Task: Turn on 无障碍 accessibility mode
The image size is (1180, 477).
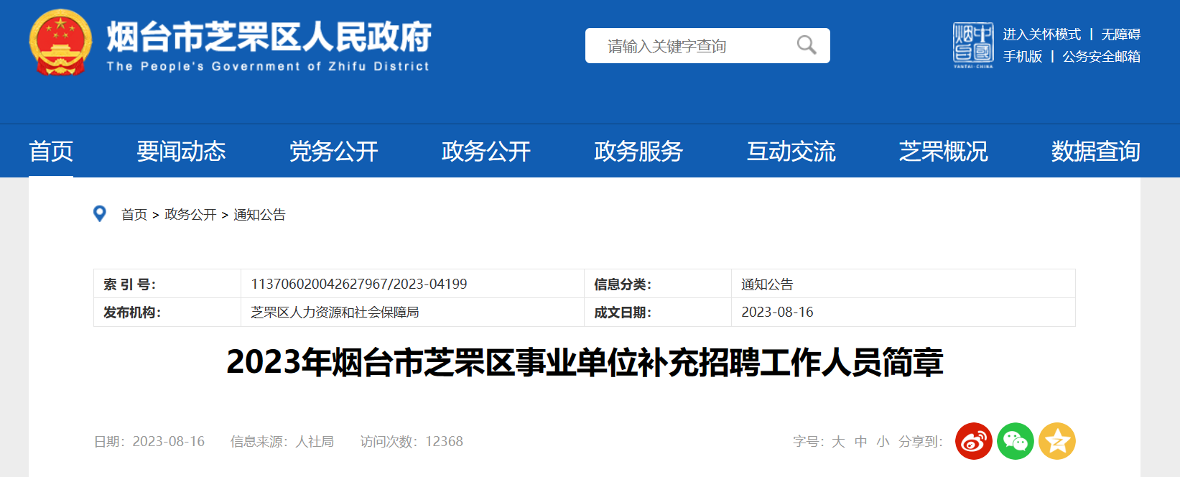Action: [x=1120, y=34]
